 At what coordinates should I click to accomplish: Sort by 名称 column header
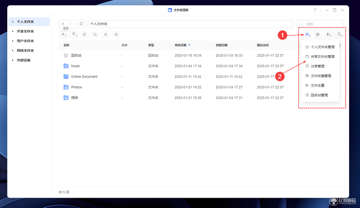[x=66, y=45]
